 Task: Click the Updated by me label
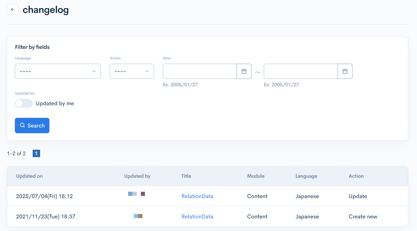(x=55, y=104)
